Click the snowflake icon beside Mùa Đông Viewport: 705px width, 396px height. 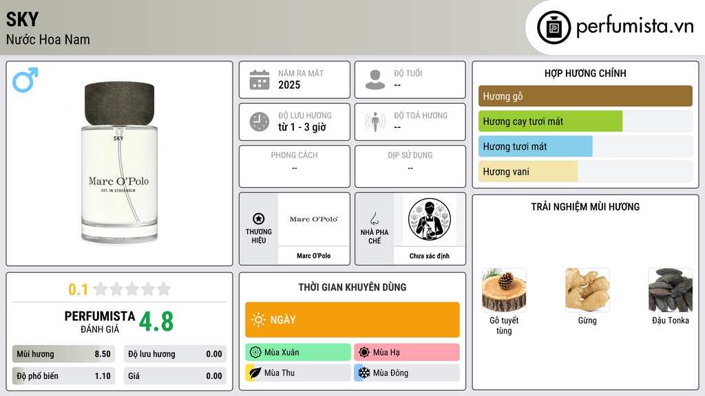point(364,373)
